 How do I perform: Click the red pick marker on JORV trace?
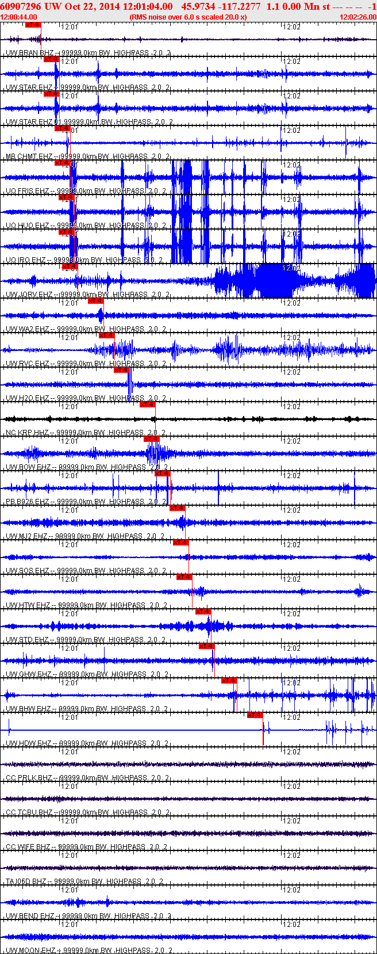coord(70,266)
